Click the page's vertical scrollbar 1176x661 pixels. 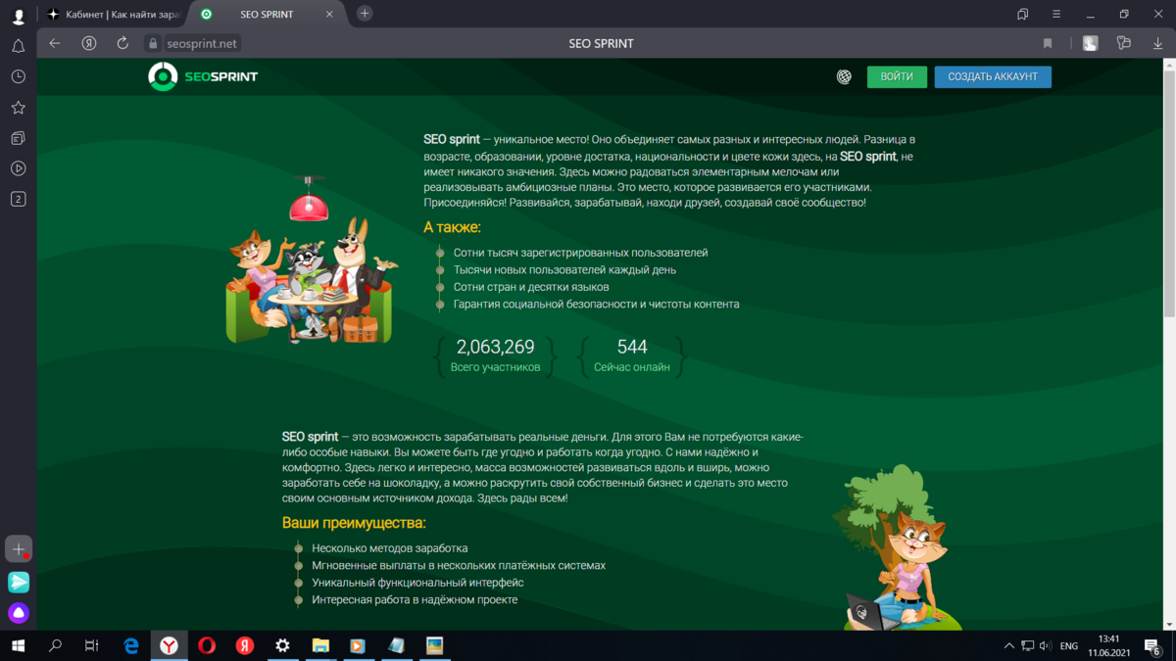(x=1169, y=194)
